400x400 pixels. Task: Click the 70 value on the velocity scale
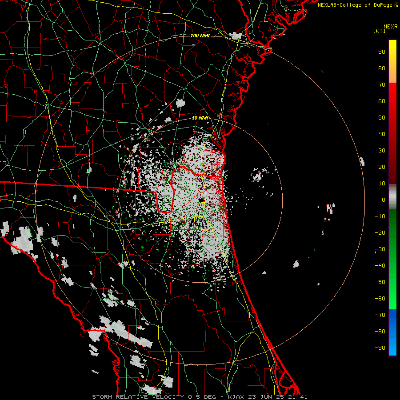point(382,85)
